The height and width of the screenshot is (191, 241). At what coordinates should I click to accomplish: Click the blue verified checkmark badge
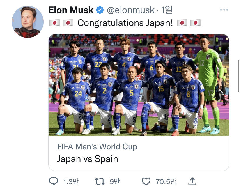(x=100, y=10)
